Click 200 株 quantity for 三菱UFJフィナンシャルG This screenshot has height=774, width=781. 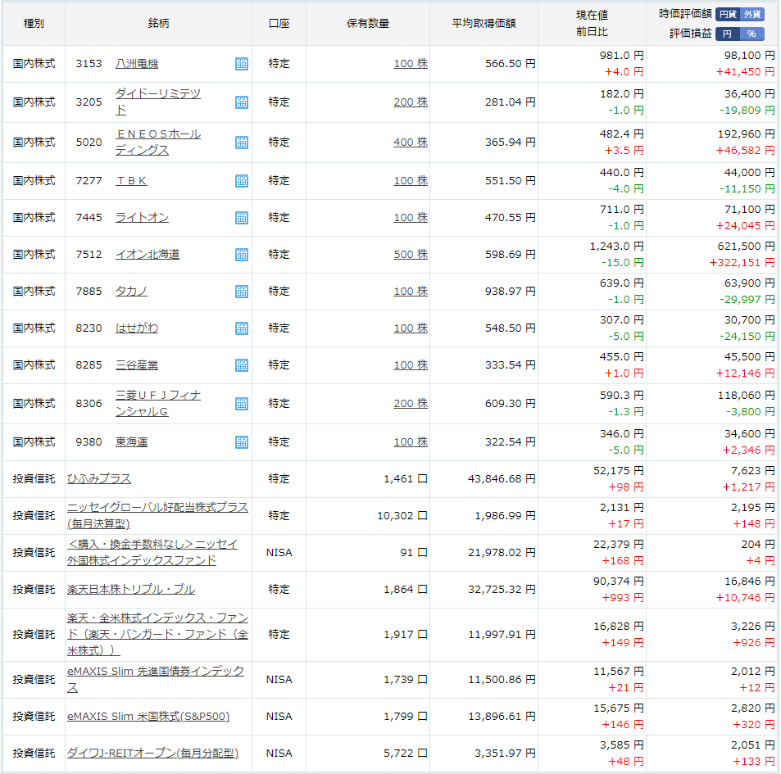coord(411,403)
